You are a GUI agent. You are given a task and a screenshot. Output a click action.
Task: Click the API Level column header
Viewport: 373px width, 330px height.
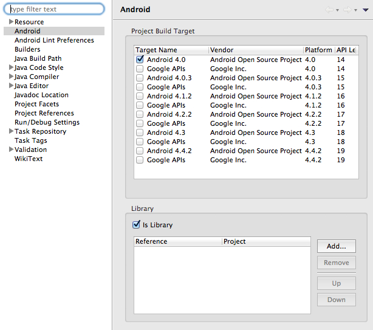pos(346,50)
